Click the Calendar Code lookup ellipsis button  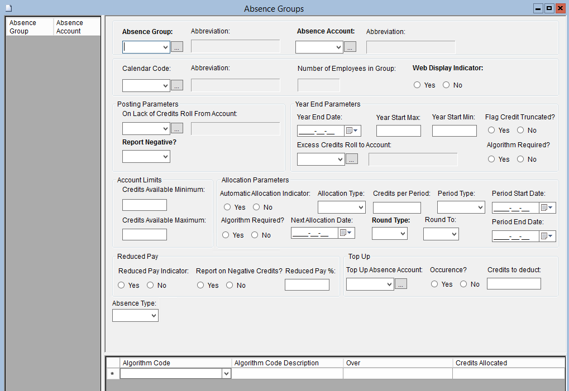click(177, 86)
